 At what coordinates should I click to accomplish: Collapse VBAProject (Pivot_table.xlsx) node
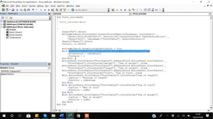[x=2, y=27]
